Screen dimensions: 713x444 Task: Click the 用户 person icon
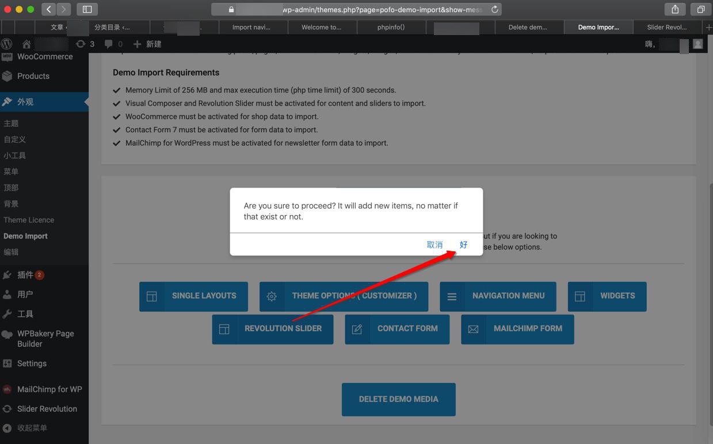pos(7,294)
